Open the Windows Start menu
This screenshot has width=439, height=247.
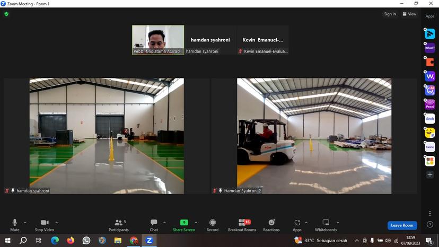pos(8,240)
